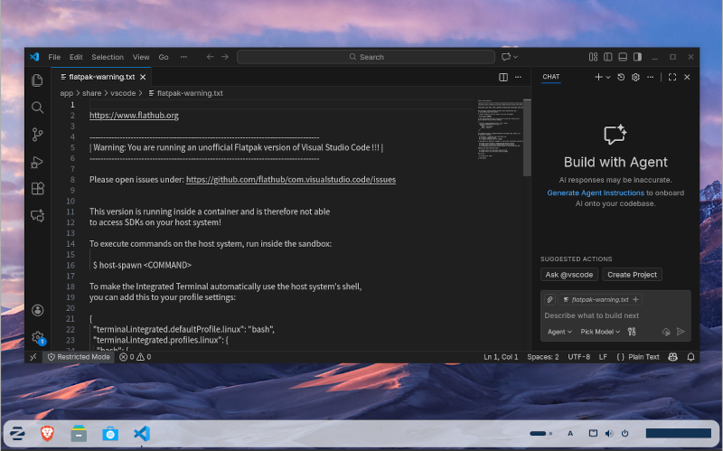Open the Go menu

click(x=164, y=57)
